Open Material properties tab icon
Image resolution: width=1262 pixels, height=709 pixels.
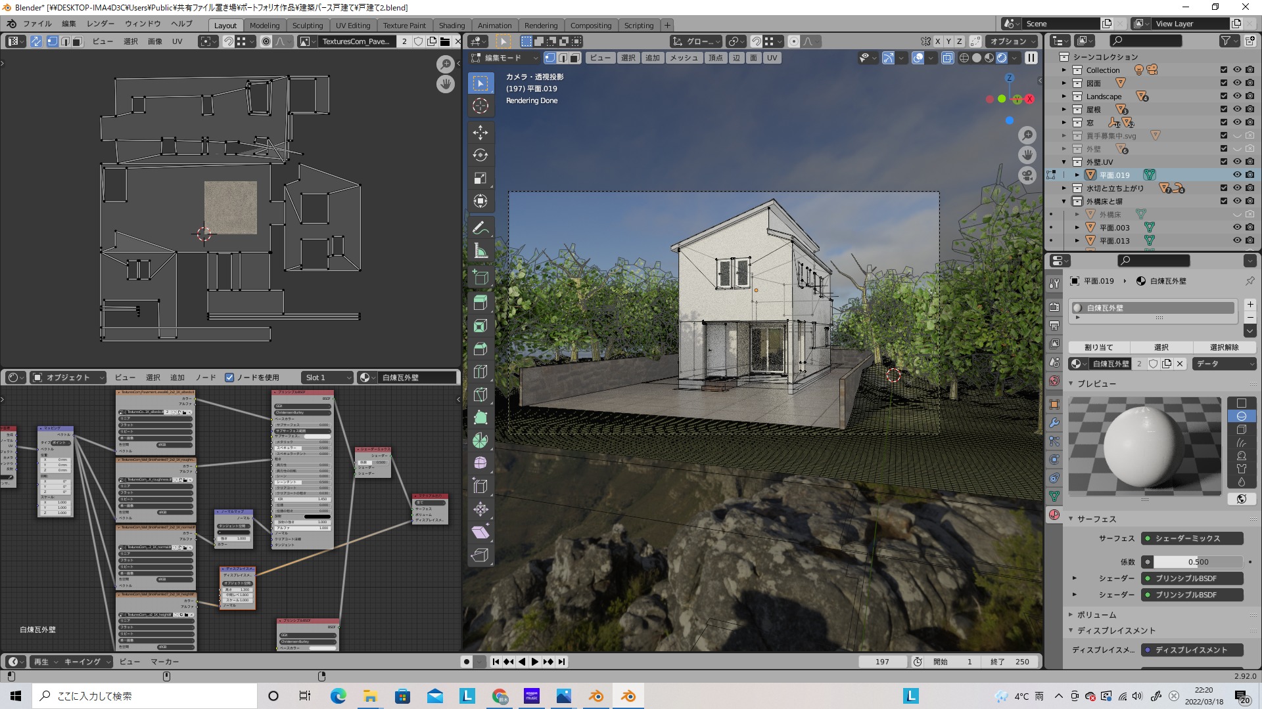[1054, 515]
